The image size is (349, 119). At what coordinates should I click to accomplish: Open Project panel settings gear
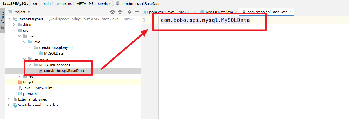(130, 12)
